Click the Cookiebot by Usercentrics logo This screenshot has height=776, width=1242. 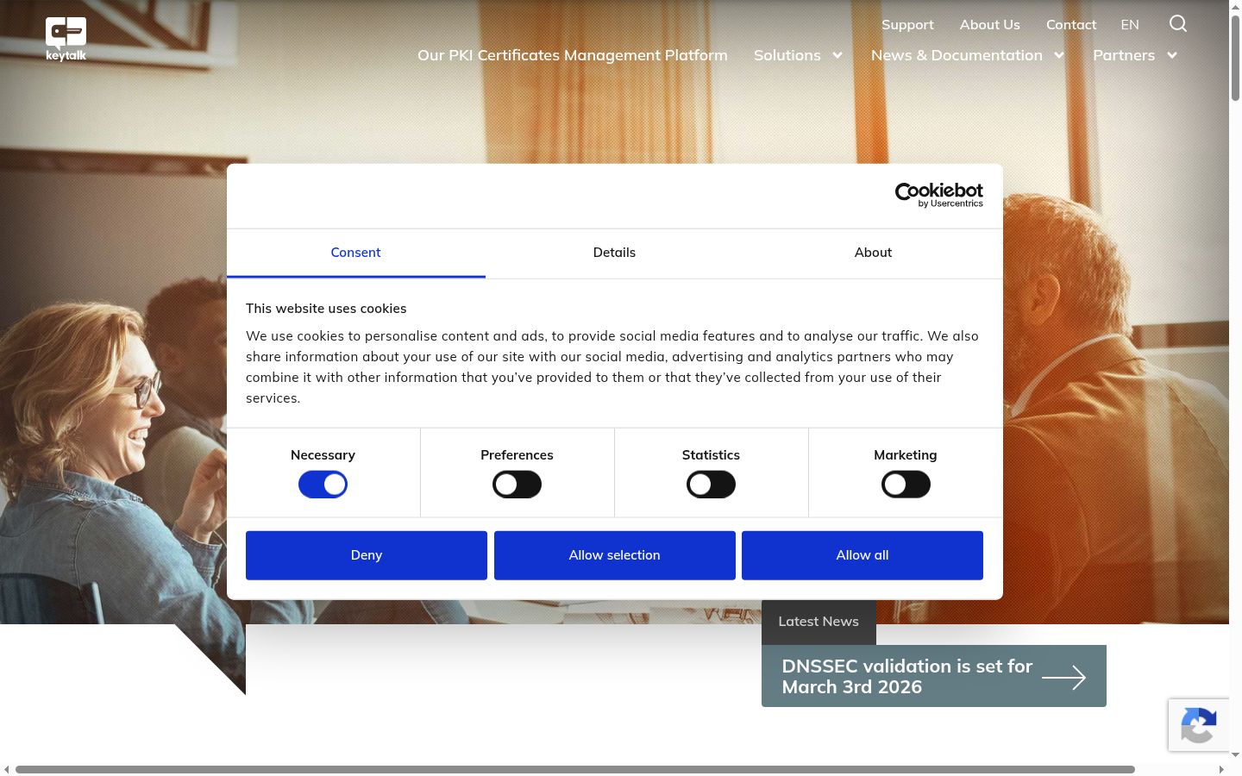pos(938,195)
